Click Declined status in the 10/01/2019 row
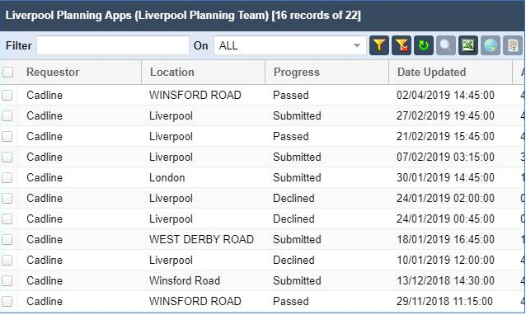526x315 pixels. point(294,261)
